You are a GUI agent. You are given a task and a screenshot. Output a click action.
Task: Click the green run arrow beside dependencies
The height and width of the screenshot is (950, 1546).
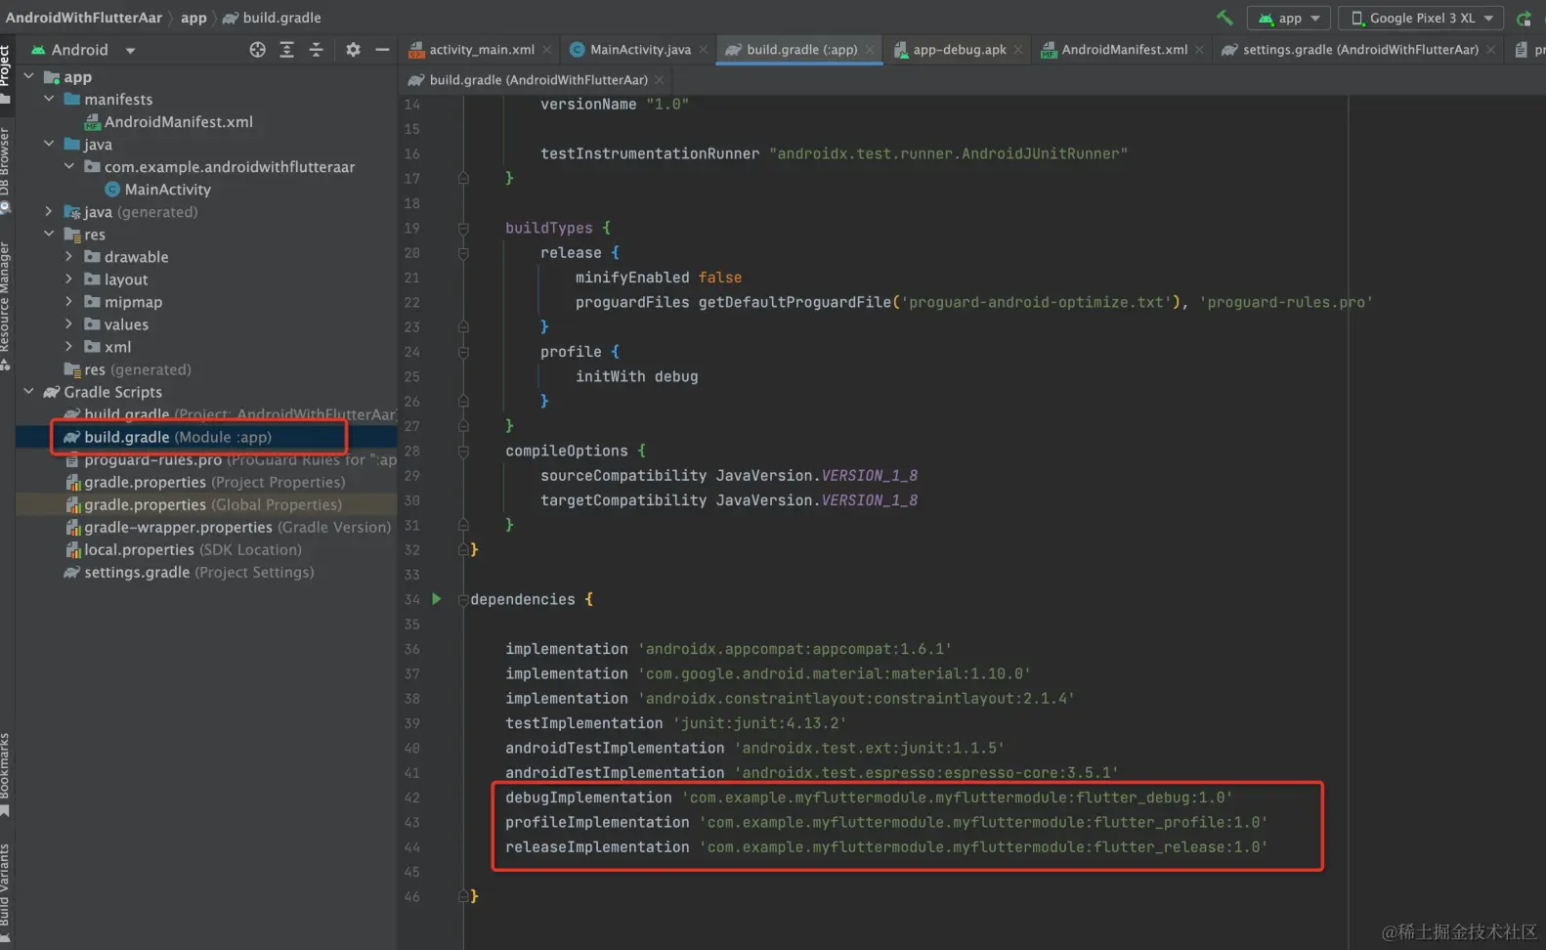tap(437, 599)
